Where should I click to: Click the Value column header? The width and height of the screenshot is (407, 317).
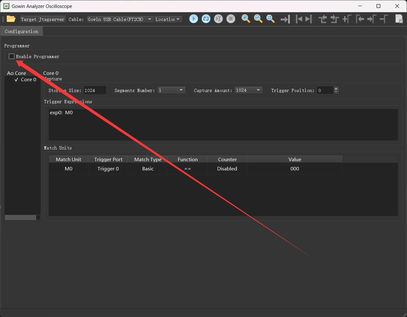coord(295,160)
